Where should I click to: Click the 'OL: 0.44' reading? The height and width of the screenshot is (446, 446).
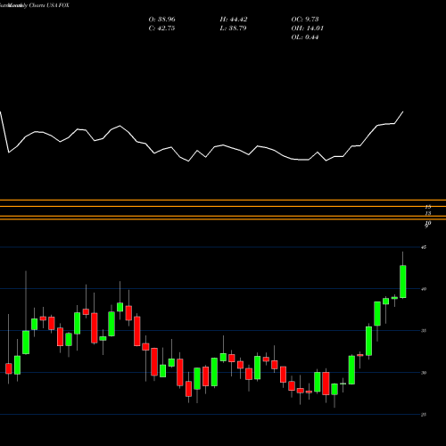pos(305,37)
